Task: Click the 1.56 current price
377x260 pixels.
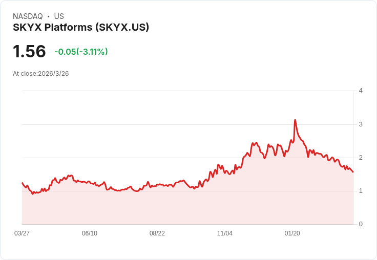Action: click(x=29, y=51)
